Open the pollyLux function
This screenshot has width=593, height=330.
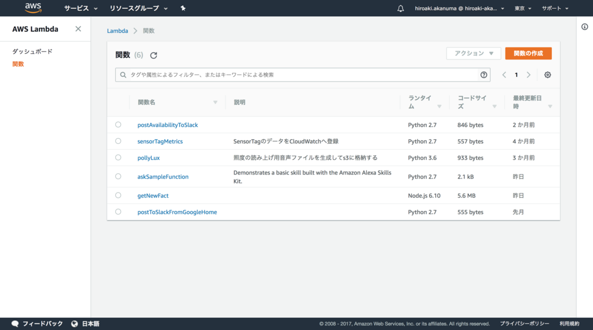pos(149,158)
